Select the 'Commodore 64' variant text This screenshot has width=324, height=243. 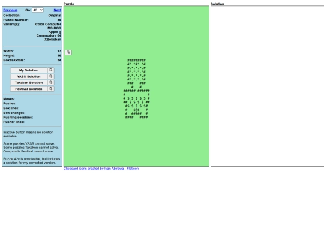point(49,35)
